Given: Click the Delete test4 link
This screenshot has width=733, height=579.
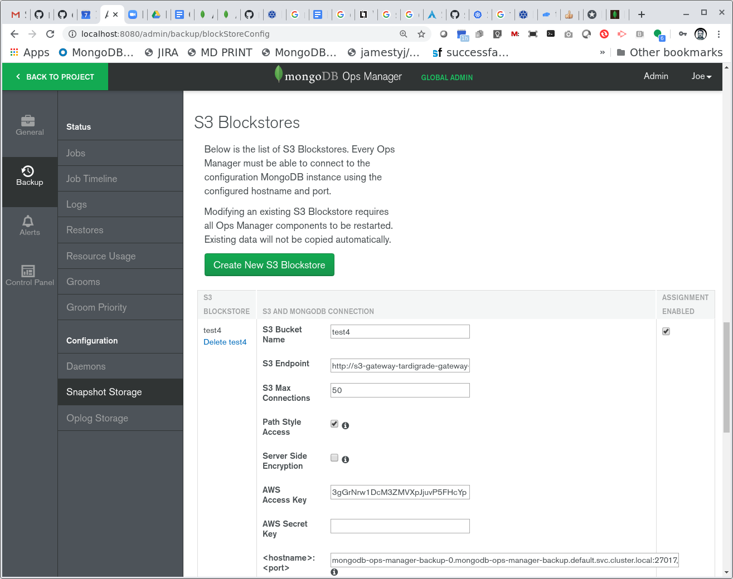Looking at the screenshot, I should click(225, 342).
